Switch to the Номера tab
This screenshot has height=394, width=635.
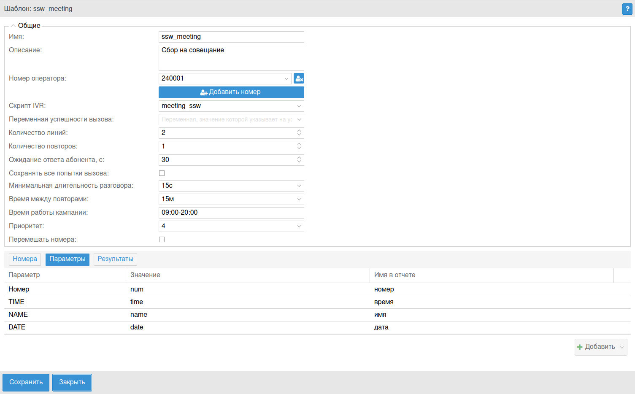(25, 259)
